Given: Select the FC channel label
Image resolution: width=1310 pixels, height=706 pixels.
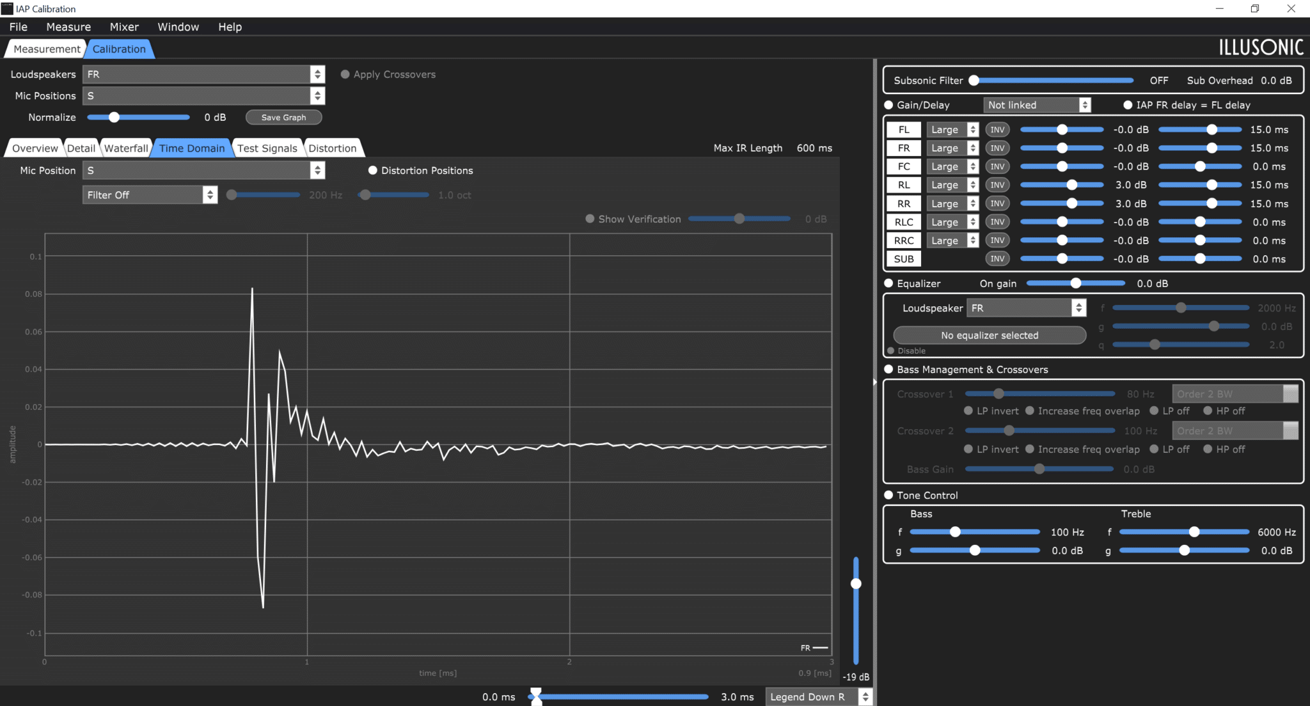Looking at the screenshot, I should [x=904, y=167].
